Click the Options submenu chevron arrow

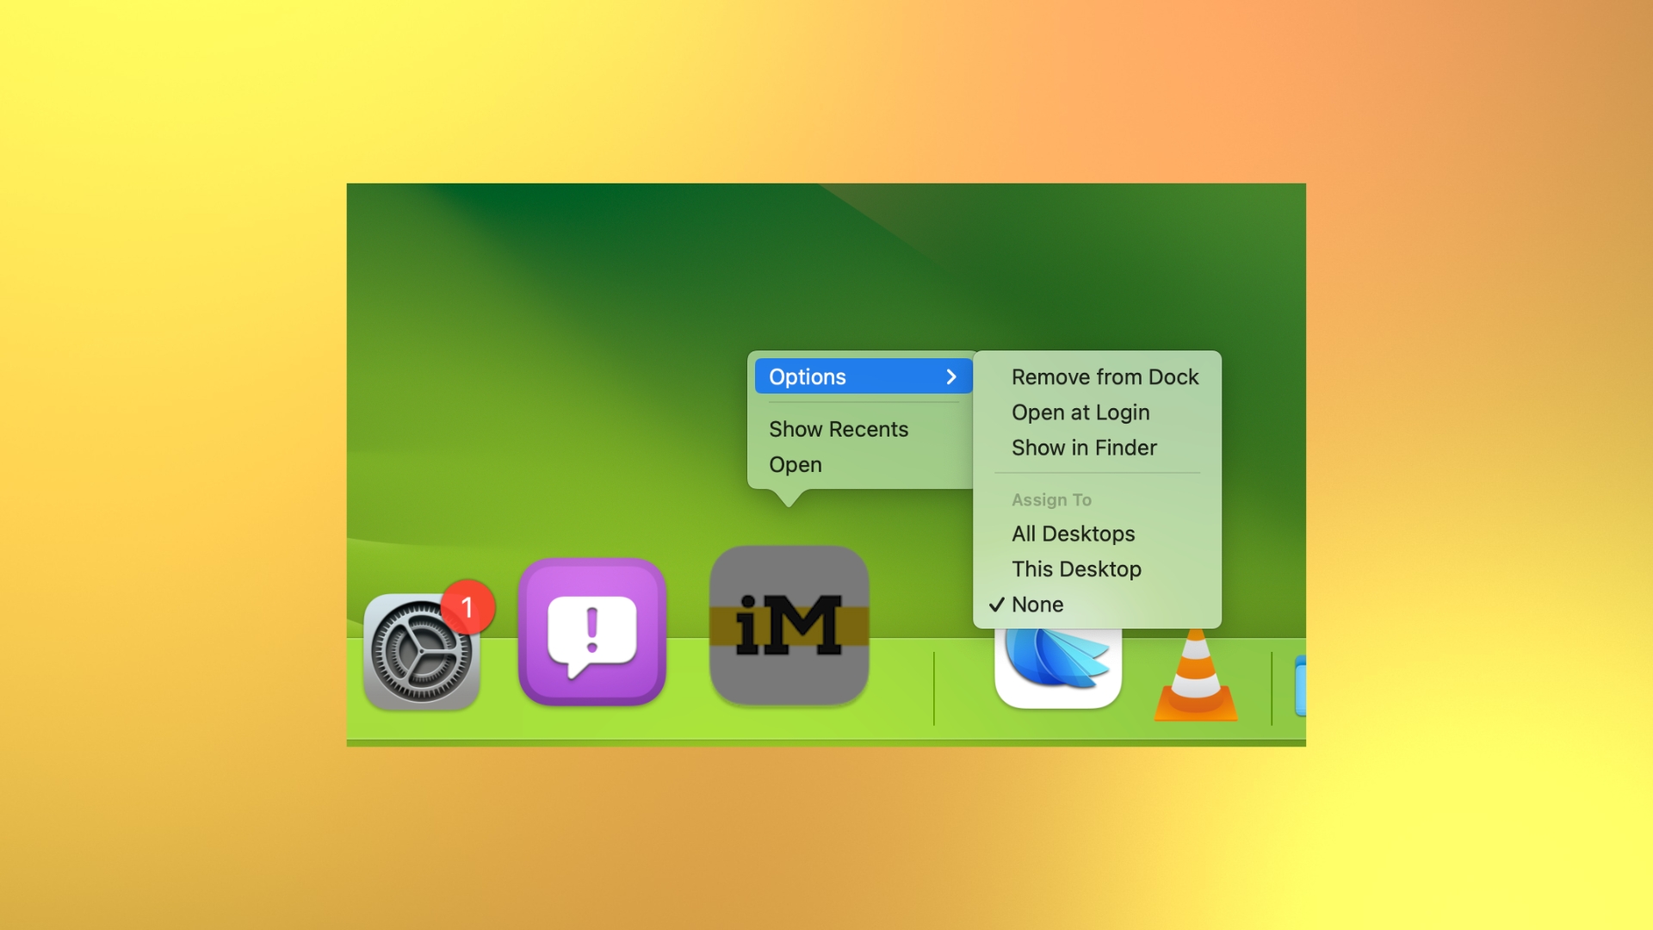click(x=951, y=376)
